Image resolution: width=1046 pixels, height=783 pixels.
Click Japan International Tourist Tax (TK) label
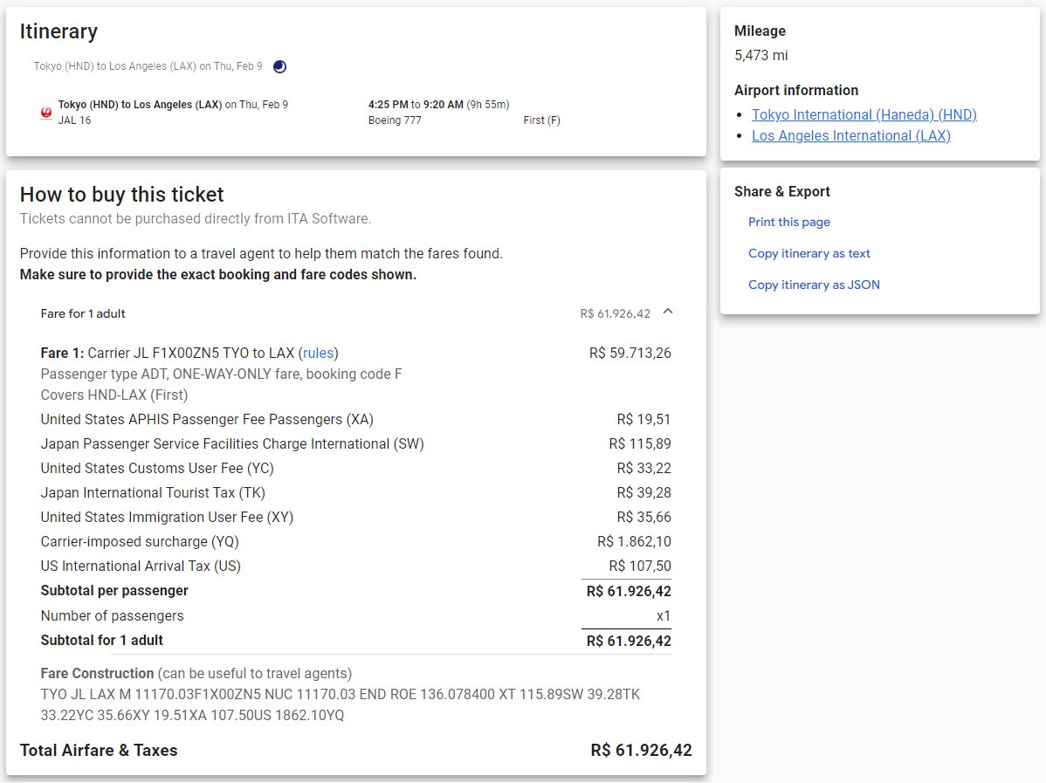[x=153, y=493]
